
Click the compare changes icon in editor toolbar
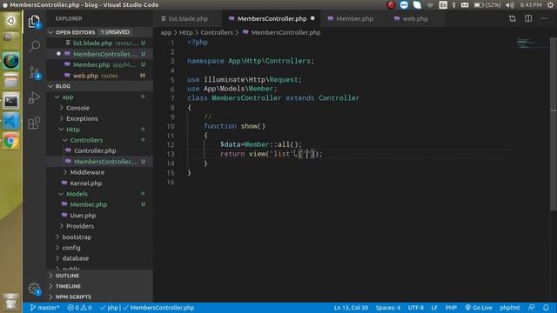(x=513, y=18)
